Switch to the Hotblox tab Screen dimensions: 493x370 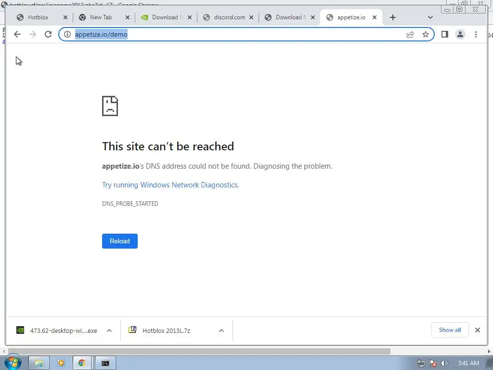(38, 17)
